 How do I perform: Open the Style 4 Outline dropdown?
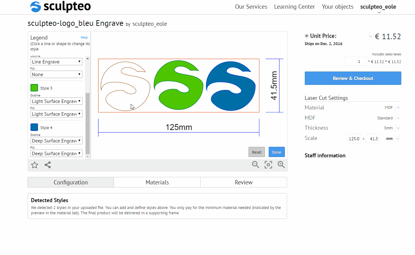56,141
